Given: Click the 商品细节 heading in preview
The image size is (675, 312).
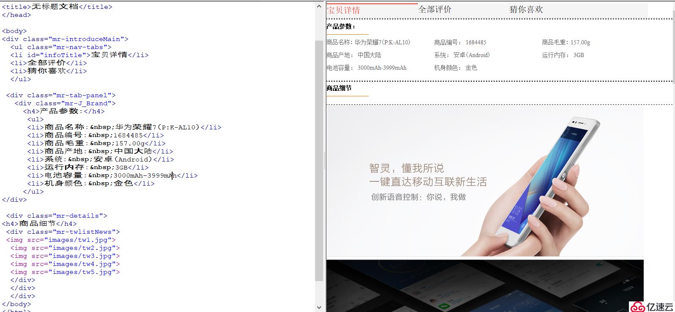Looking at the screenshot, I should pos(339,88).
